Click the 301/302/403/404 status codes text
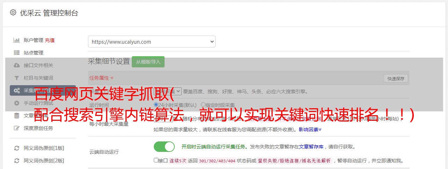The width and height of the screenshot is (448, 169). (217, 161)
